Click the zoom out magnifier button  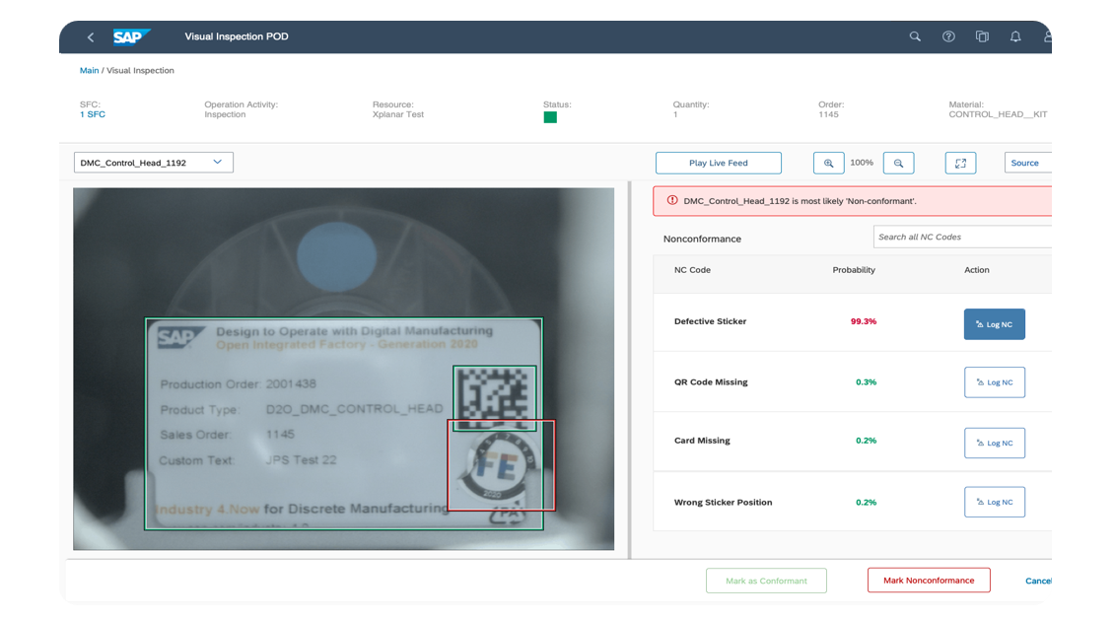tap(898, 163)
